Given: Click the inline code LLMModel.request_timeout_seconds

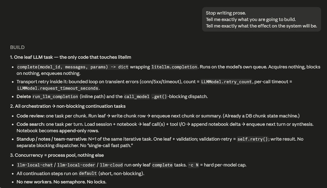Looking at the screenshot, I should pos(58,88).
